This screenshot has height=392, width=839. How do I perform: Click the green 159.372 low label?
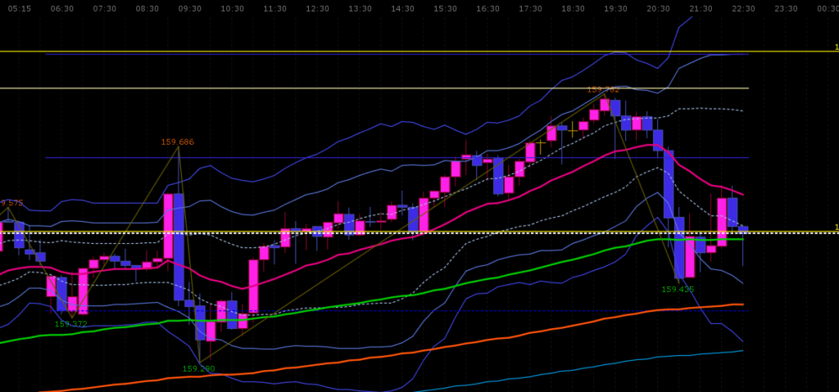click(71, 324)
